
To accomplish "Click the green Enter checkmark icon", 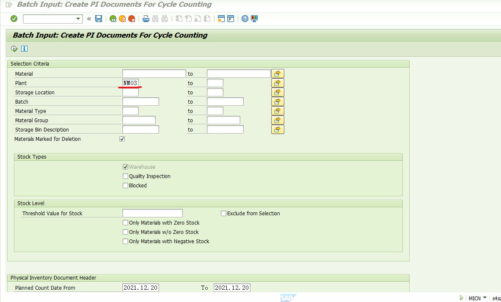I will [x=14, y=19].
